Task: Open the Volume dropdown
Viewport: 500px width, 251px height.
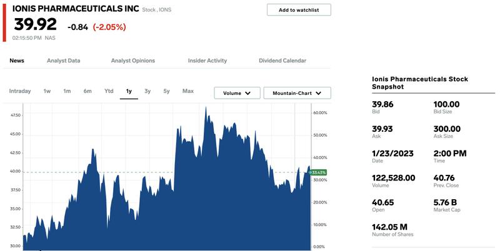Action: (237, 93)
